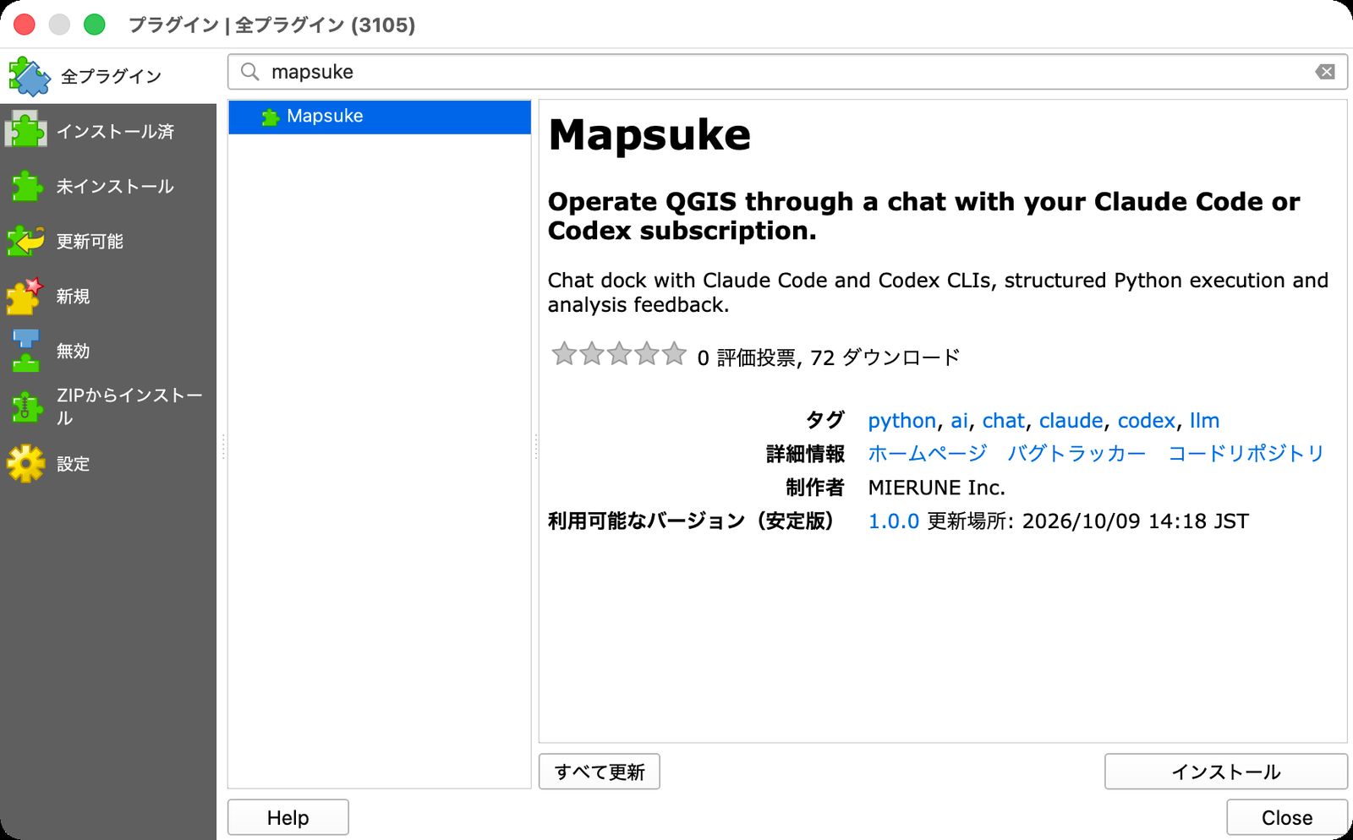Screen dimensions: 1353x840
Task: Click the Close button
Action: click(x=1287, y=817)
